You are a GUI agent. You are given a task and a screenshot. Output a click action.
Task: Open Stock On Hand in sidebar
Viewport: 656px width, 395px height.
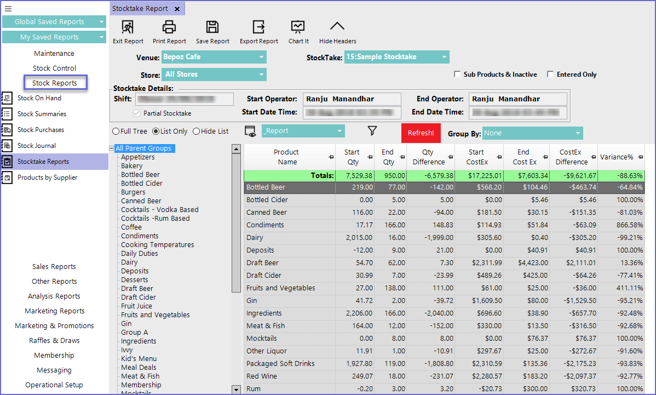[x=39, y=98]
